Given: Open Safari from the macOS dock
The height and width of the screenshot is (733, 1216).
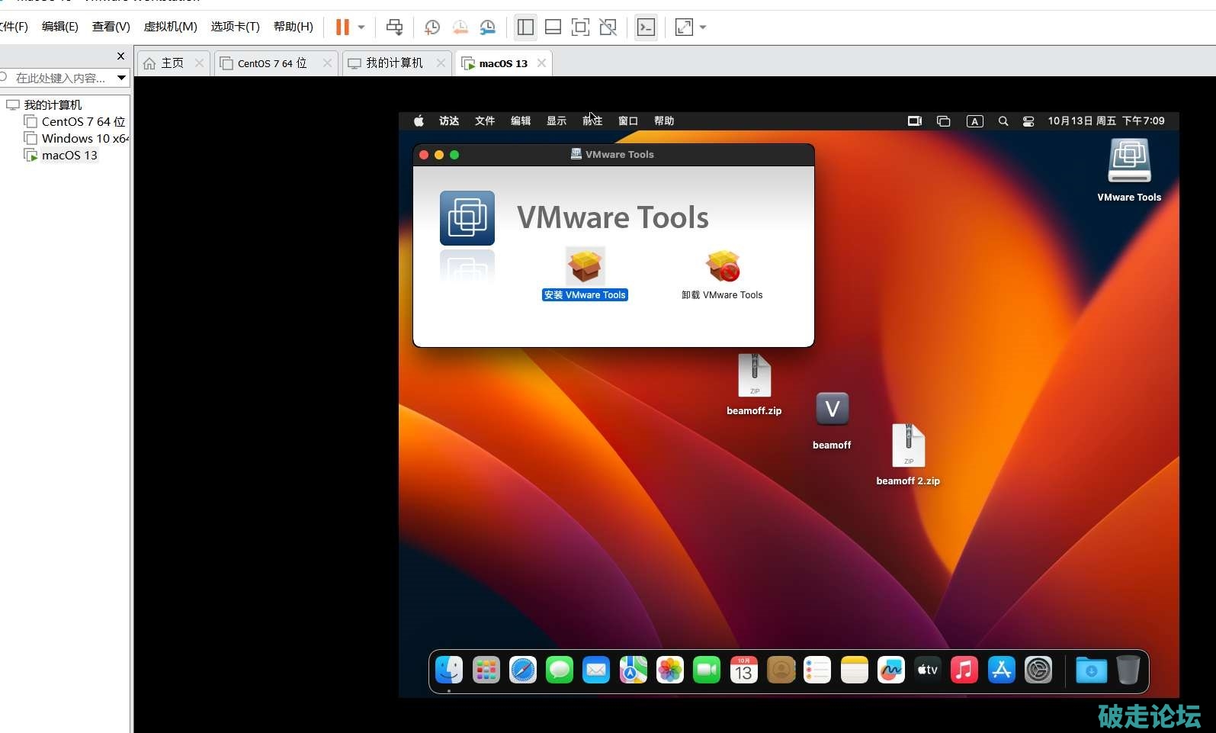Looking at the screenshot, I should (523, 670).
